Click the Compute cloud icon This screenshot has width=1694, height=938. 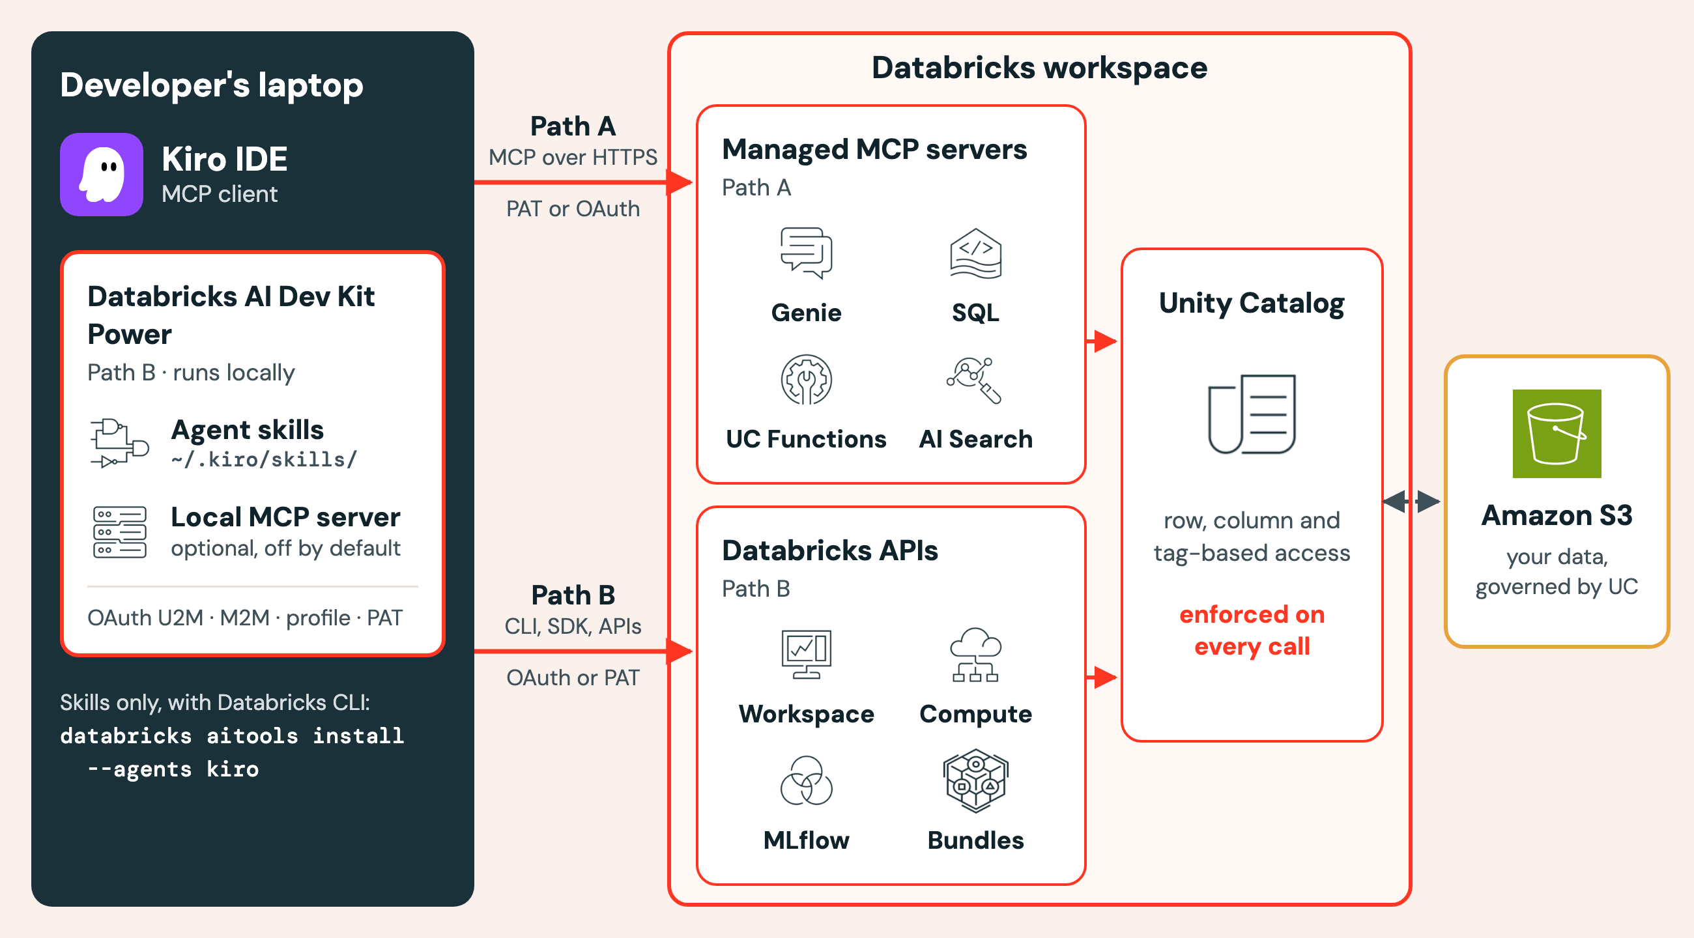pyautogui.click(x=975, y=654)
